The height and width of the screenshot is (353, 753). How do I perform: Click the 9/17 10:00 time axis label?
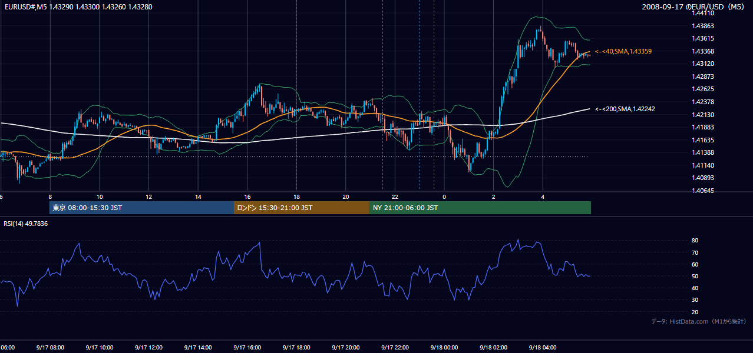99,347
